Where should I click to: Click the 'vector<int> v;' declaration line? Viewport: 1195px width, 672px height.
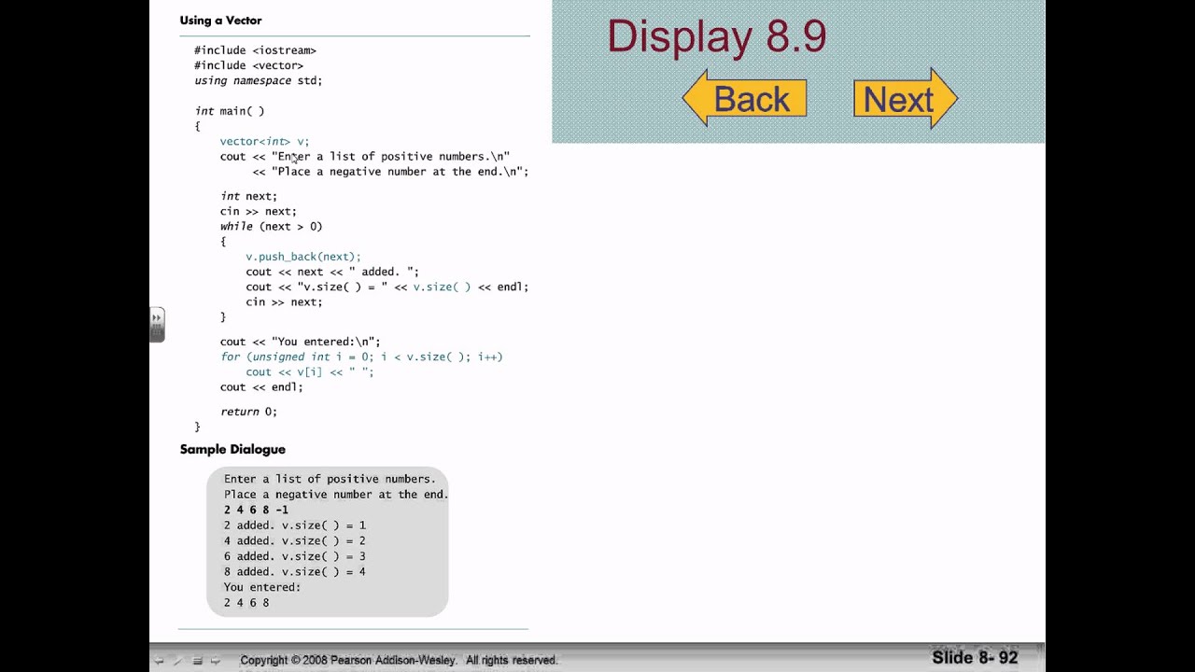pos(264,141)
